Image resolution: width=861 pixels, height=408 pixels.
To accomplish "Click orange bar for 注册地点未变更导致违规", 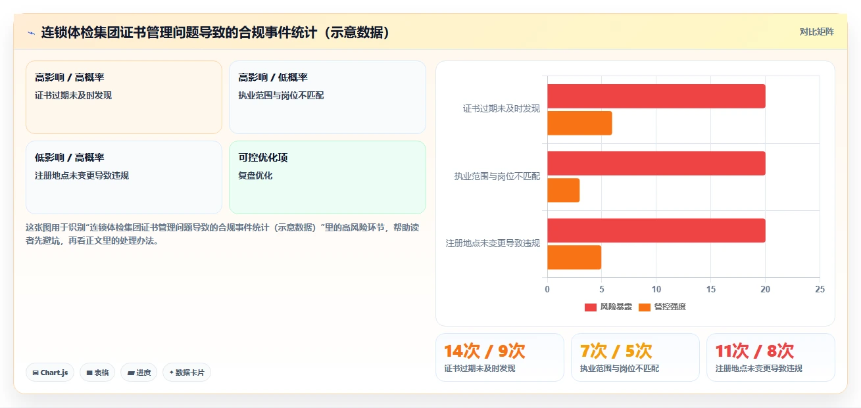I will click(574, 258).
